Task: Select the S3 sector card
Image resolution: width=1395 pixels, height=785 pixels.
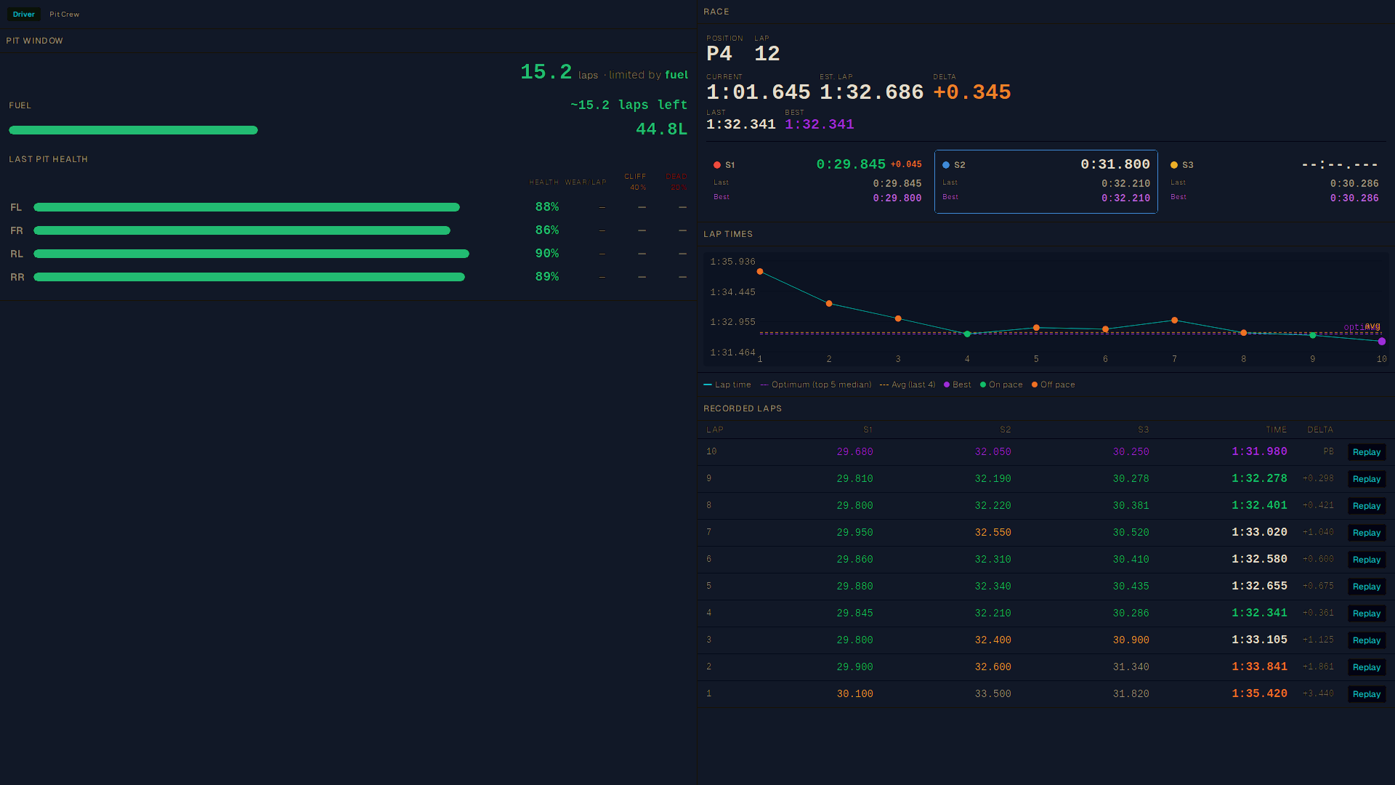Action: [1274, 182]
